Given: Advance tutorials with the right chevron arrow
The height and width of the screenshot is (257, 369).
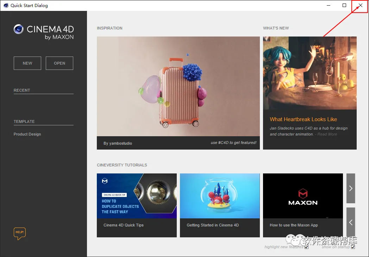Looking at the screenshot, I should (351, 188).
